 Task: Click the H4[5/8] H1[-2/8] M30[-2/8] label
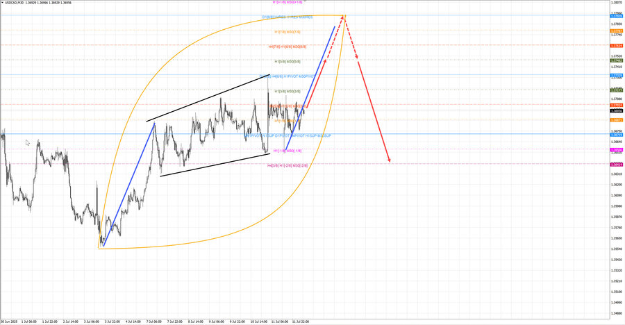click(287, 165)
